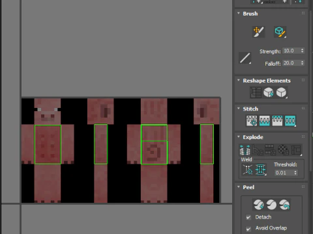Image resolution: width=313 pixels, height=234 pixels.
Task: Select the Relax brush with cube icon
Action: (x=280, y=32)
